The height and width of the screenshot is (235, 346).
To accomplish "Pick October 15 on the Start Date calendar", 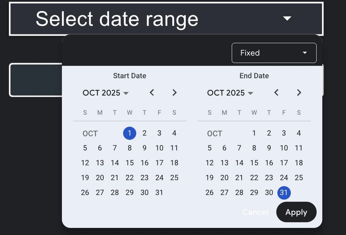I will (x=129, y=163).
